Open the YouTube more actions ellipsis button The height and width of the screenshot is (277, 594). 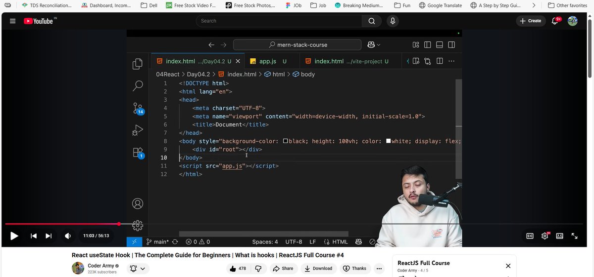(x=379, y=268)
